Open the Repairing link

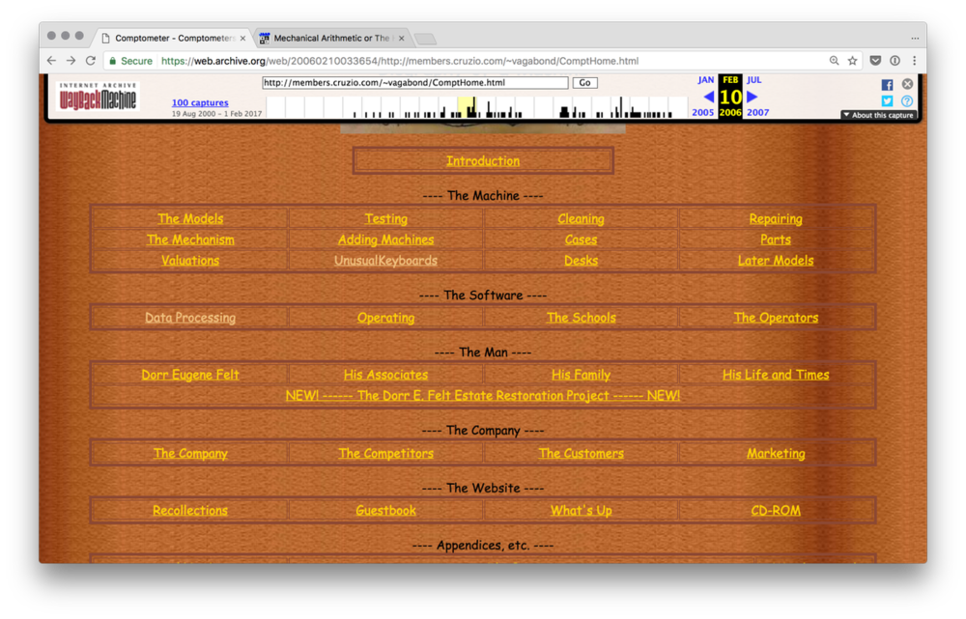pos(776,218)
